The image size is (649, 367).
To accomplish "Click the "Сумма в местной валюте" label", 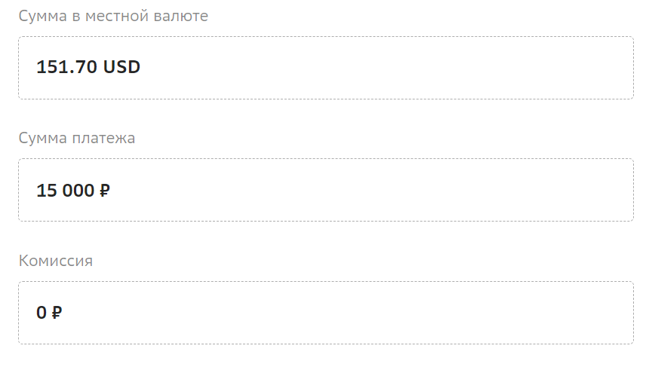I will click(x=113, y=16).
